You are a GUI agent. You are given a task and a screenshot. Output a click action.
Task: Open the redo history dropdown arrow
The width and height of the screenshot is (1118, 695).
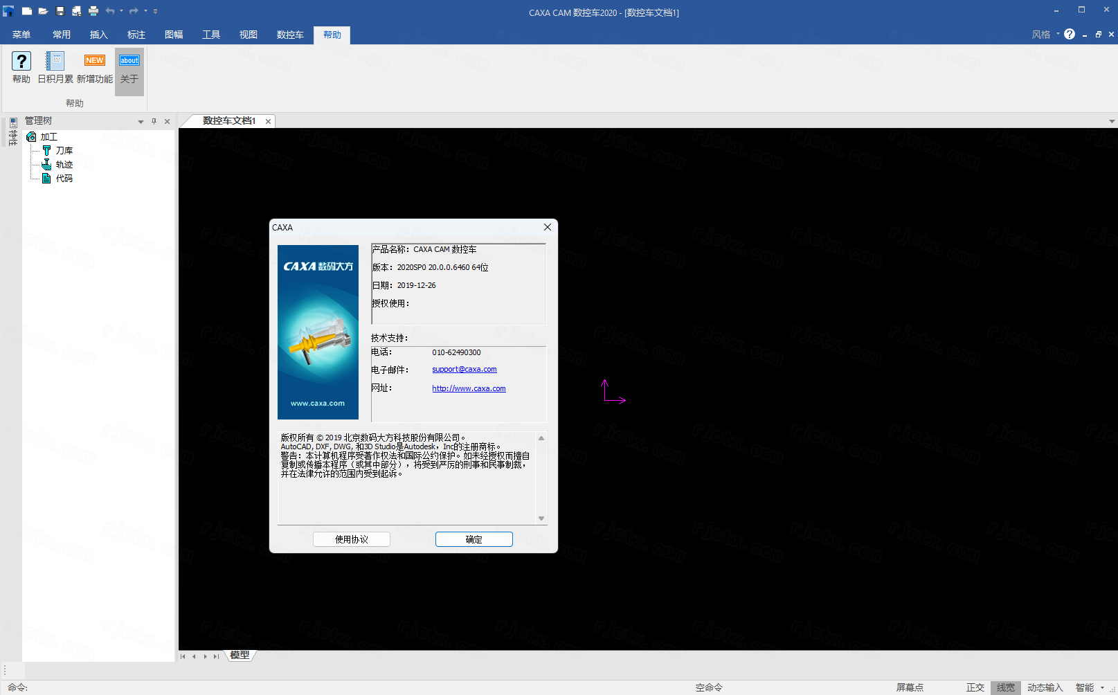145,11
